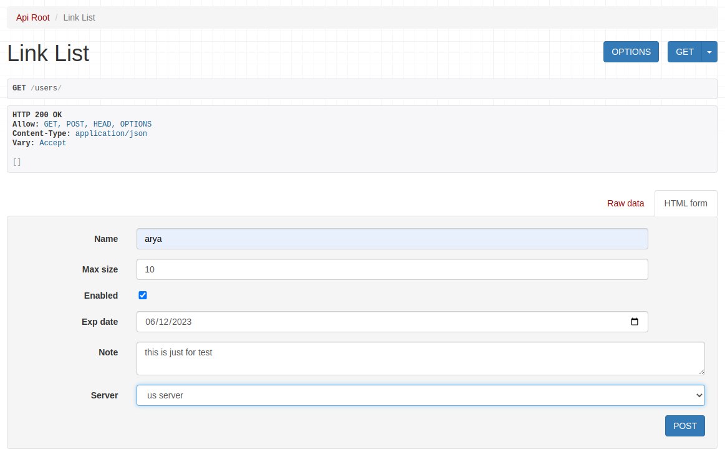Open the calendar picker in Exp date field
Image resolution: width=725 pixels, height=462 pixels.
coord(635,322)
